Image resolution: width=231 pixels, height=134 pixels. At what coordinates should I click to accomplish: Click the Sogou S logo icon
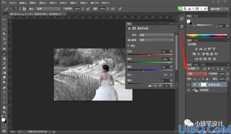pos(180,9)
